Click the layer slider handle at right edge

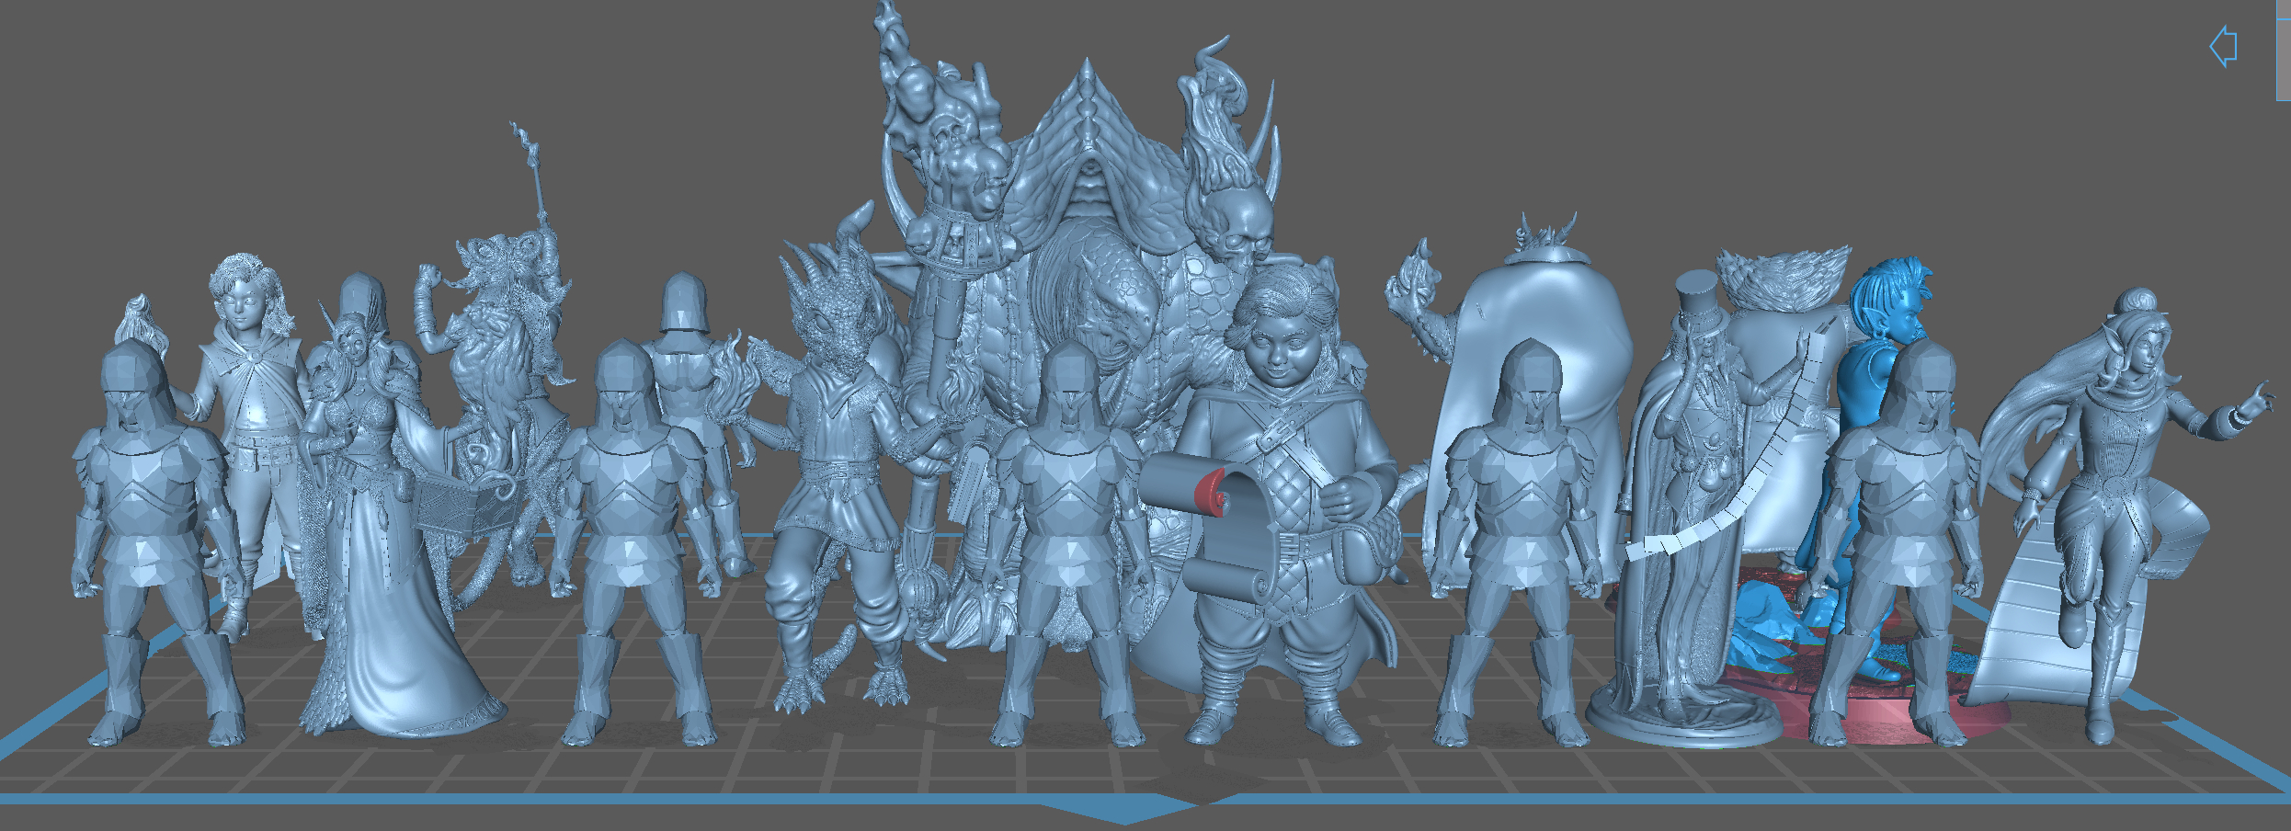pyautogui.click(x=2284, y=51)
